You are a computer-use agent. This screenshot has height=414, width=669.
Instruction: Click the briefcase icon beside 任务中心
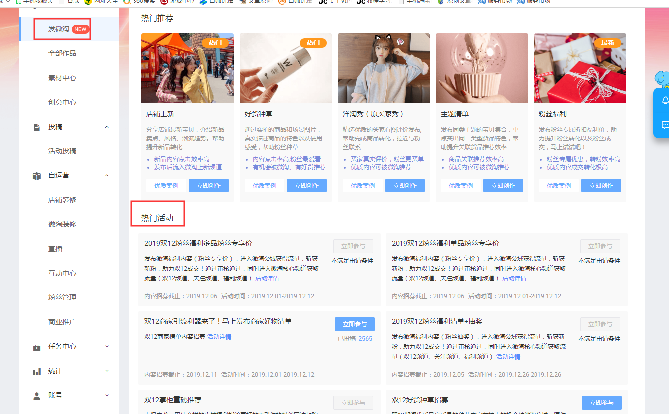pyautogui.click(x=36, y=347)
